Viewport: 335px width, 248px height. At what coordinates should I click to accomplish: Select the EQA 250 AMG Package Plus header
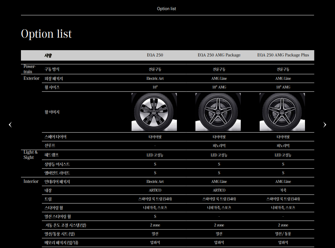tap(283, 55)
